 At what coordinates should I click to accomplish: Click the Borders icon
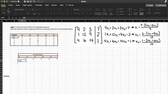[28, 13]
